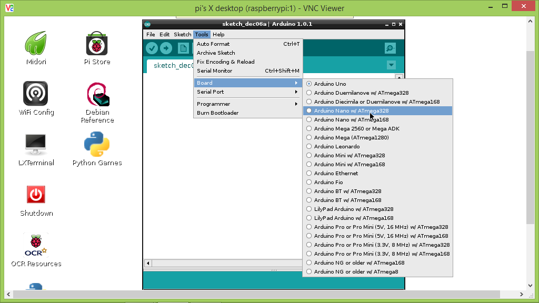The width and height of the screenshot is (539, 303).
Task: Select Arduino Mega 2560 or Mega ADK
Action: (378, 128)
